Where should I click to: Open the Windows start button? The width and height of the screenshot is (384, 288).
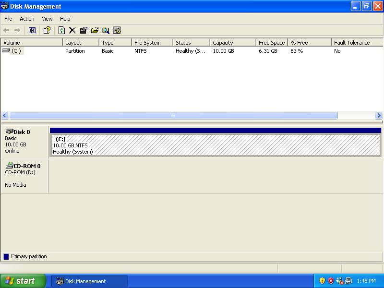pyautogui.click(x=23, y=281)
